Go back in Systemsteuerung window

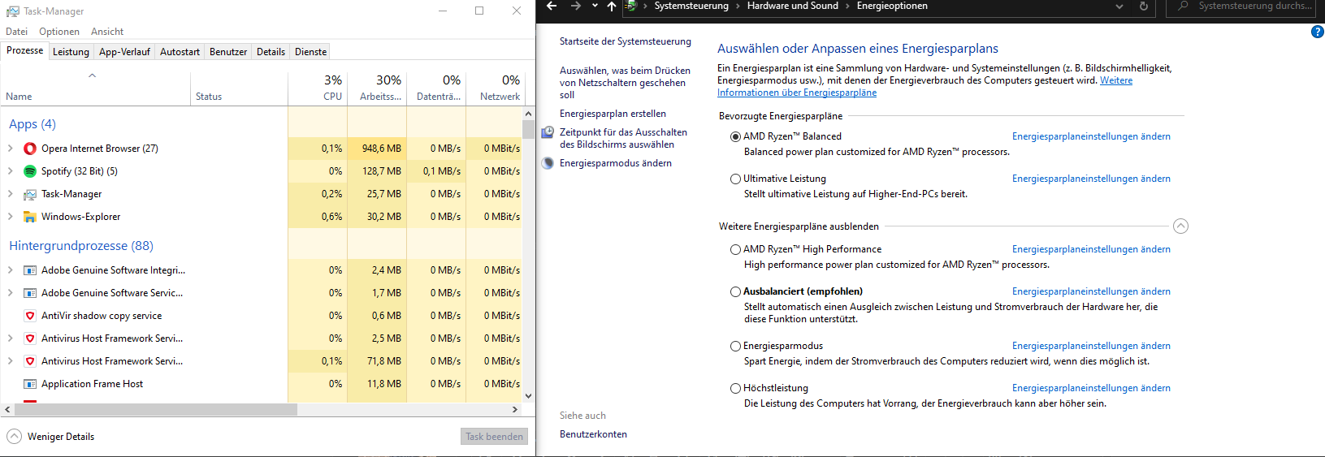tap(552, 6)
